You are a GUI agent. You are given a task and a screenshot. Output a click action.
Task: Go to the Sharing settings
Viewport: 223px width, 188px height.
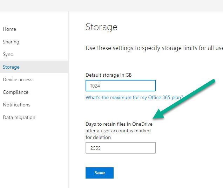pyautogui.click(x=11, y=42)
